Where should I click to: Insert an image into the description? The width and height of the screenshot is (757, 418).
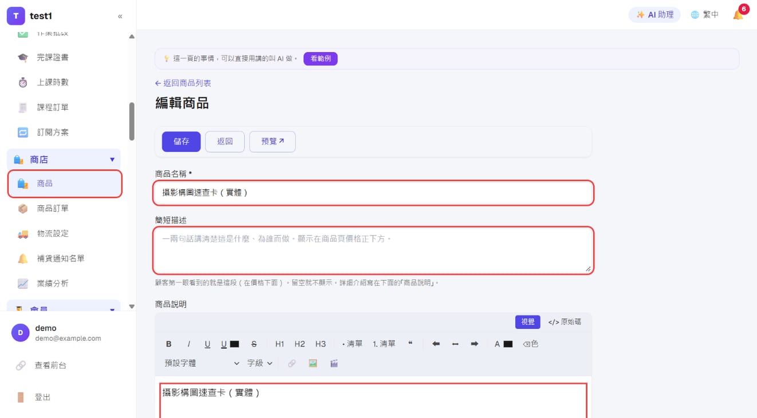[x=313, y=364]
